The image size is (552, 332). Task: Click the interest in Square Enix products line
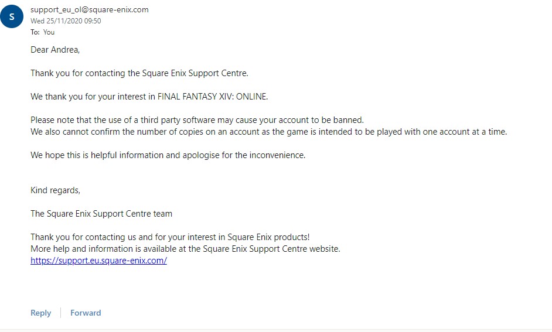coord(170,237)
